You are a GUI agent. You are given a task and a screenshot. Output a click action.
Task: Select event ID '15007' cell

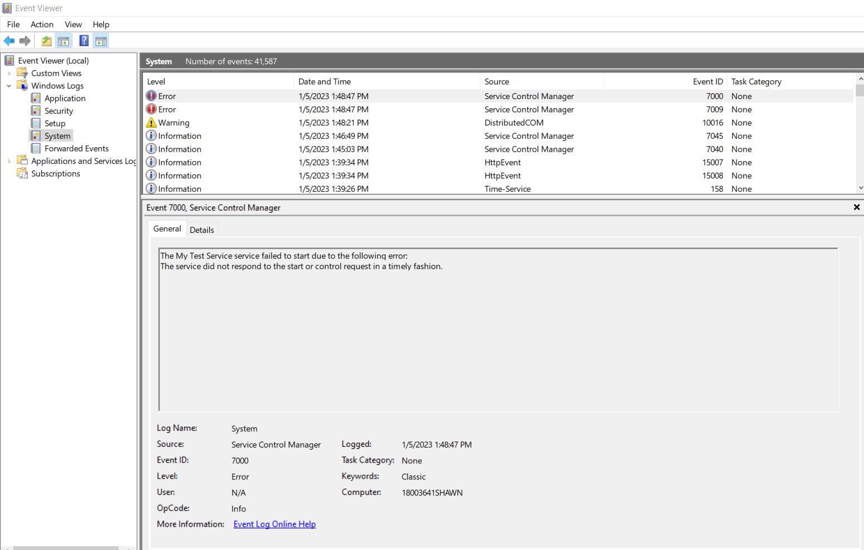(x=713, y=162)
